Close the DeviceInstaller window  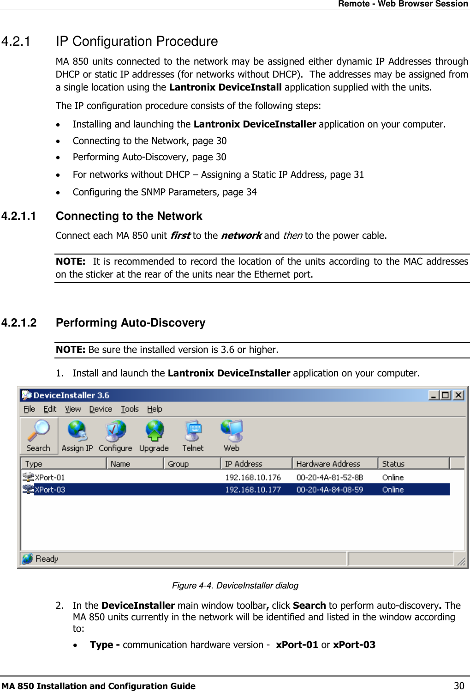coord(458,395)
